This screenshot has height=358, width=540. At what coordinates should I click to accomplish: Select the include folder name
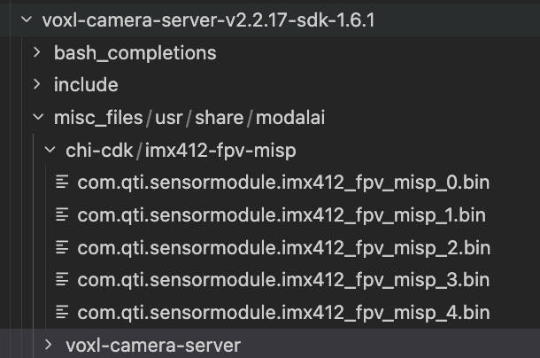86,85
